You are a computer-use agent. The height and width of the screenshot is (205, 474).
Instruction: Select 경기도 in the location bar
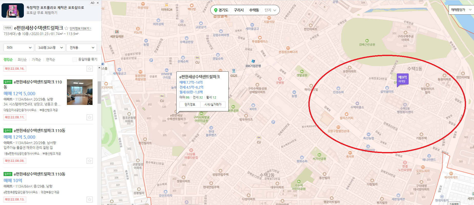coord(223,10)
